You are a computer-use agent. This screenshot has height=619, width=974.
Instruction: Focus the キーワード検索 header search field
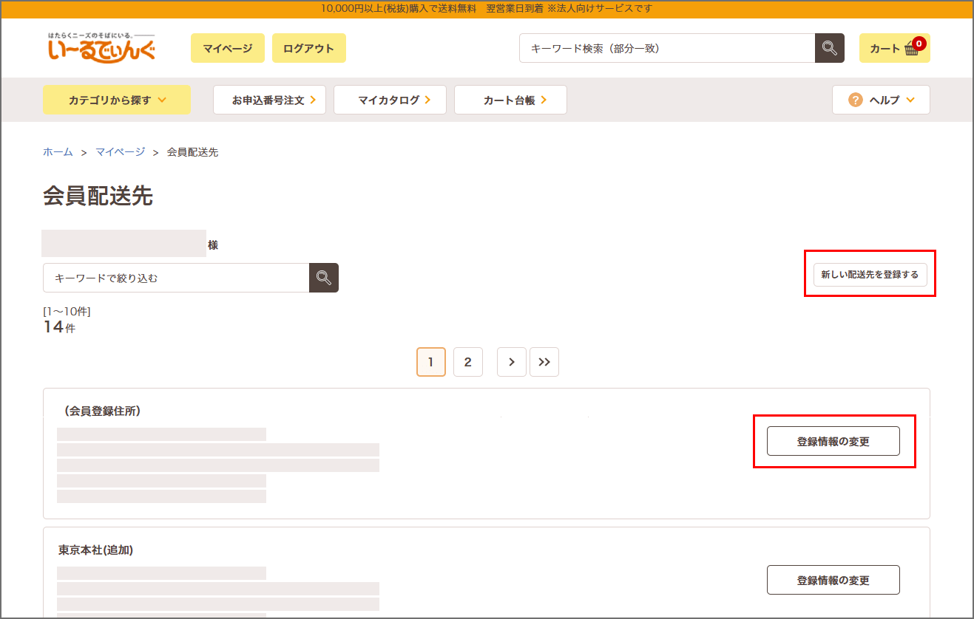click(x=666, y=48)
